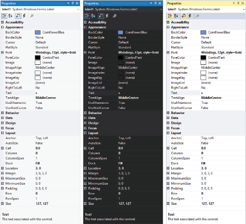Click Categorized view icon in left light panel

pos(4,16)
